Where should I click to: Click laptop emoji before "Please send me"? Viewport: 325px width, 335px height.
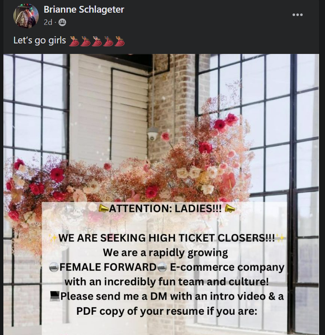(x=55, y=296)
